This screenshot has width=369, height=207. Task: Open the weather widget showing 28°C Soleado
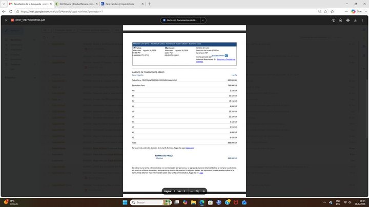click(x=11, y=202)
